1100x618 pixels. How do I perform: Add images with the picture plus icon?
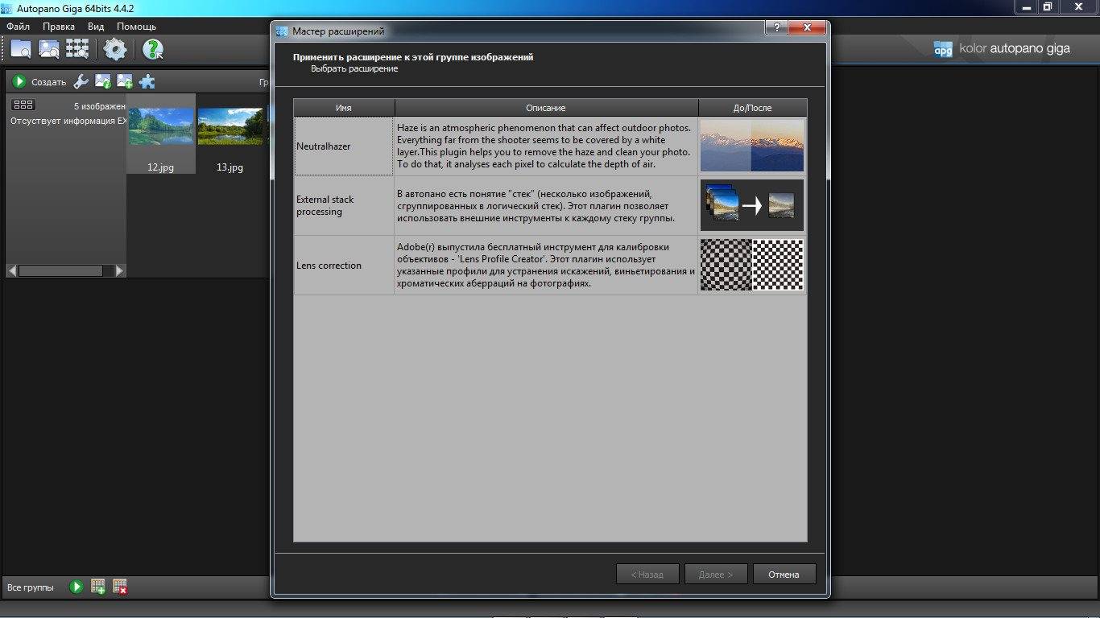pyautogui.click(x=125, y=81)
